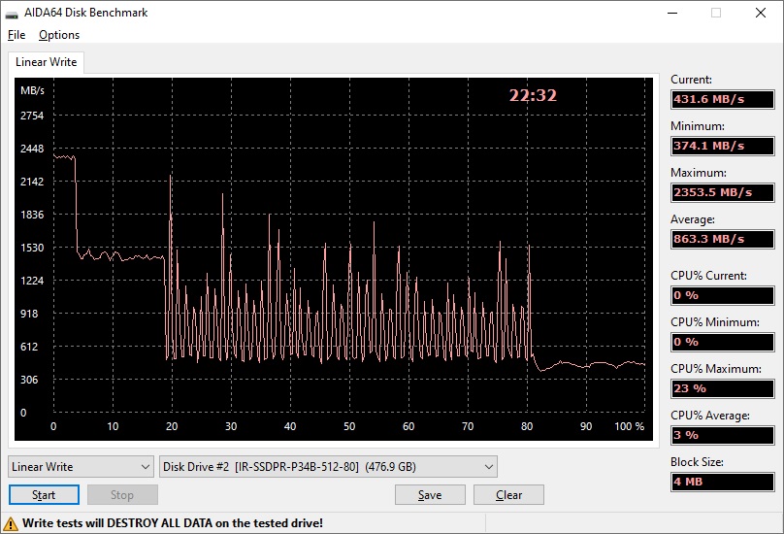The width and height of the screenshot is (784, 534).
Task: Save the benchmark results
Action: click(x=430, y=495)
